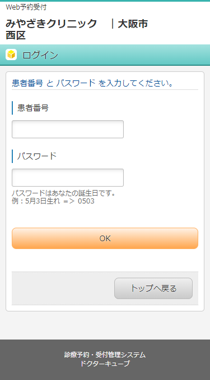210x380 pixels.
Task: Return to top via トップへ戻る button
Action: coord(153,288)
